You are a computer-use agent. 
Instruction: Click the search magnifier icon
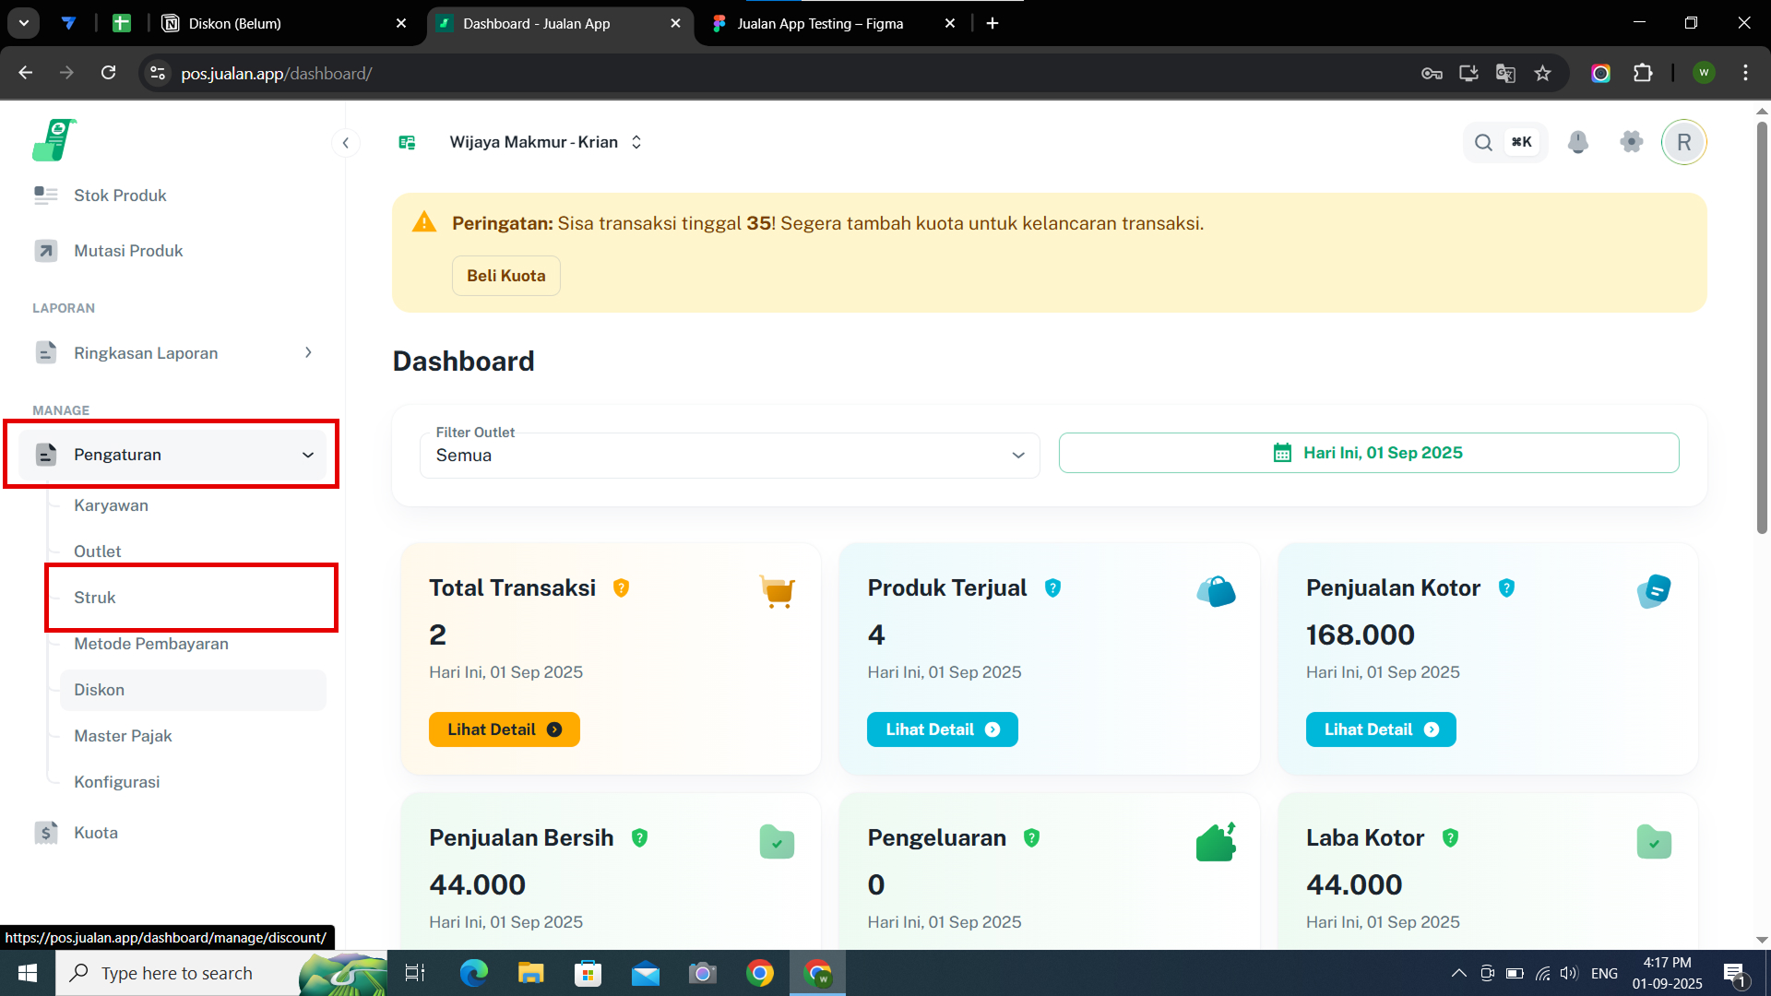pos(1483,142)
